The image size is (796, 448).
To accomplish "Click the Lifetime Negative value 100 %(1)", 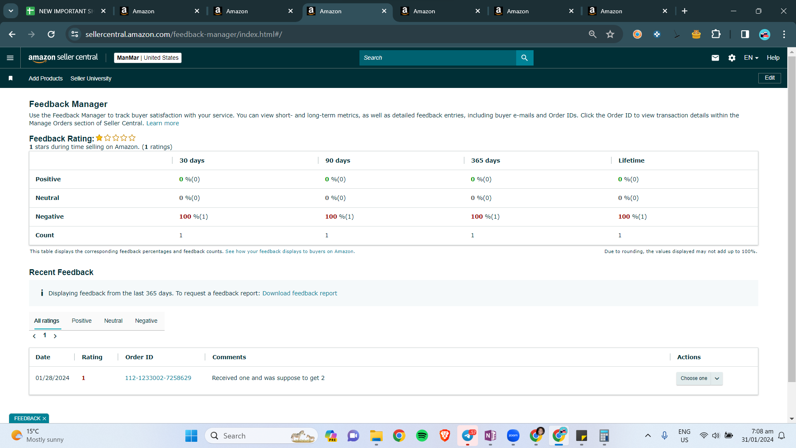I will tap(632, 217).
